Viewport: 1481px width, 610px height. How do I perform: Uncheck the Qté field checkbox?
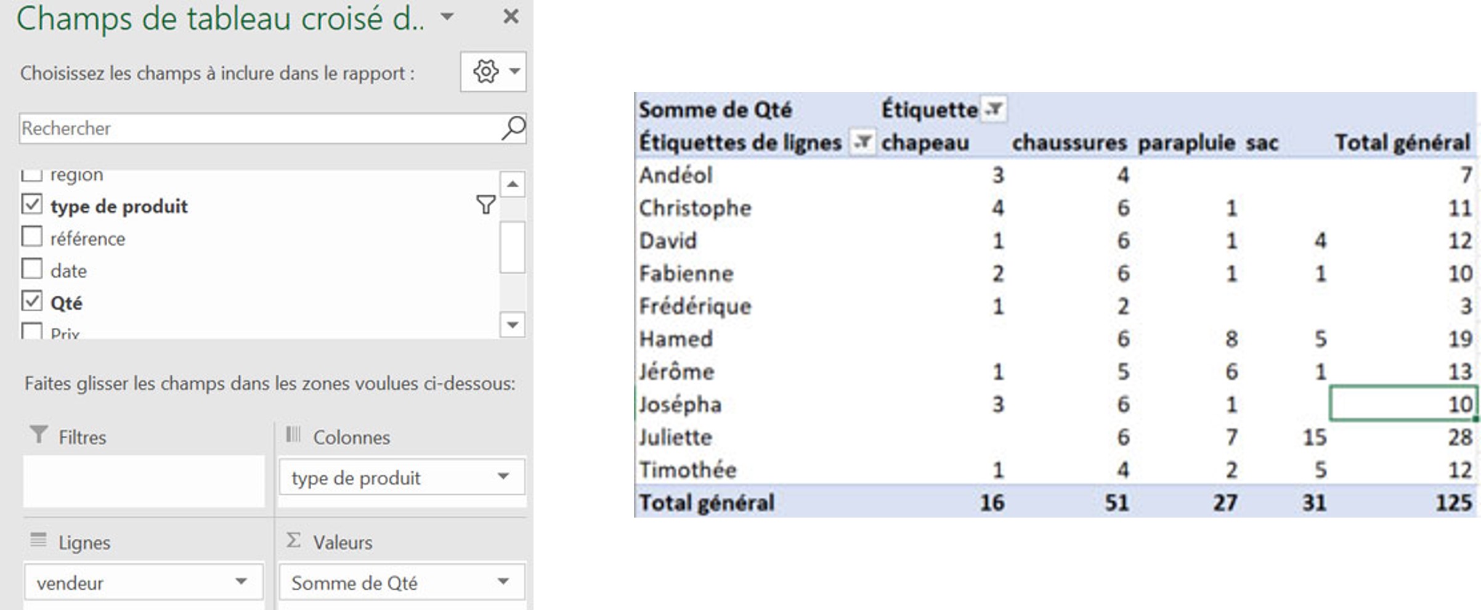coord(33,301)
